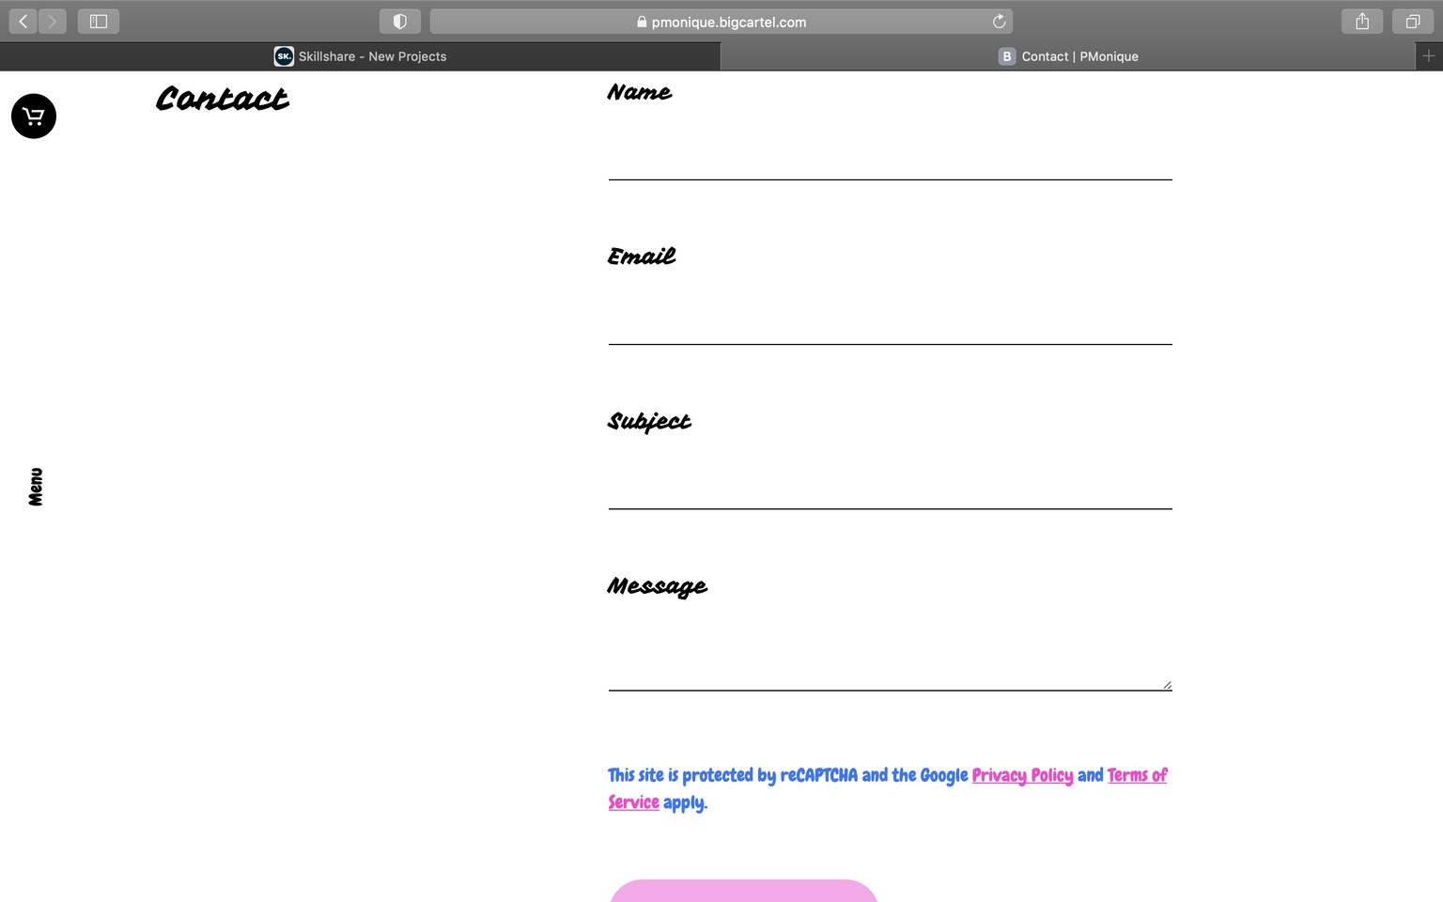This screenshot has width=1443, height=902.
Task: Open the shopping cart icon
Action: (x=34, y=117)
